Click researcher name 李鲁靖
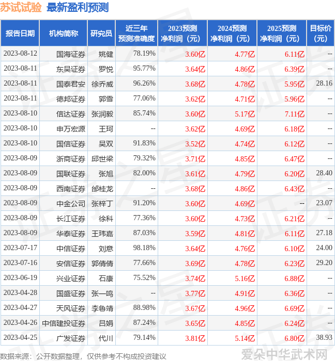 click(102, 309)
